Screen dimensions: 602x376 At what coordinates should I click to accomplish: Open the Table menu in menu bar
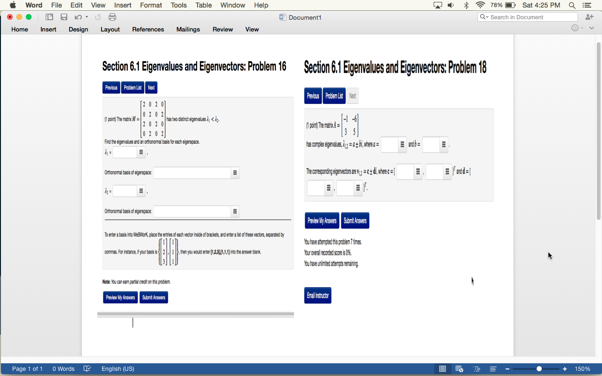[204, 5]
